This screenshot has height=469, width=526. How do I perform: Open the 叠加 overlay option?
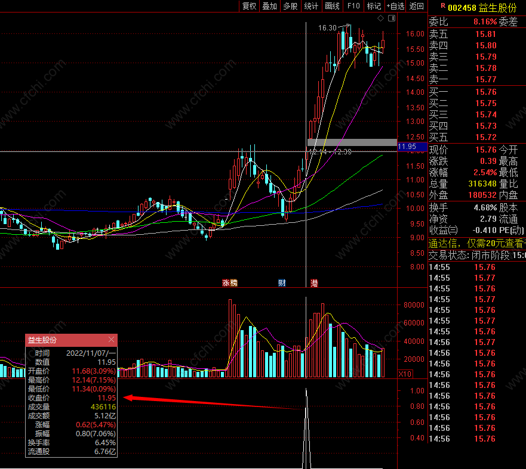click(x=269, y=6)
